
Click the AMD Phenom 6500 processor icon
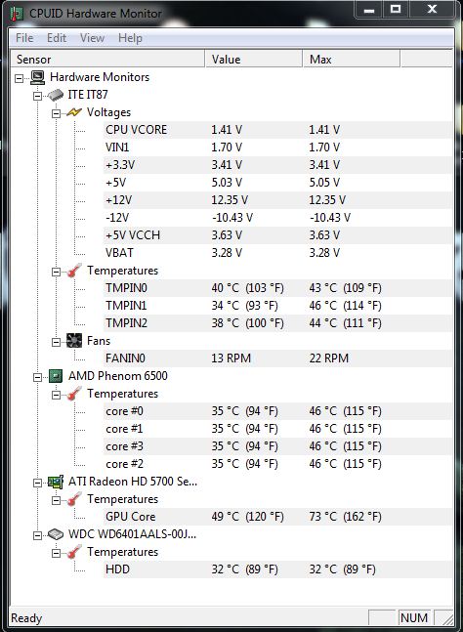[x=56, y=376]
